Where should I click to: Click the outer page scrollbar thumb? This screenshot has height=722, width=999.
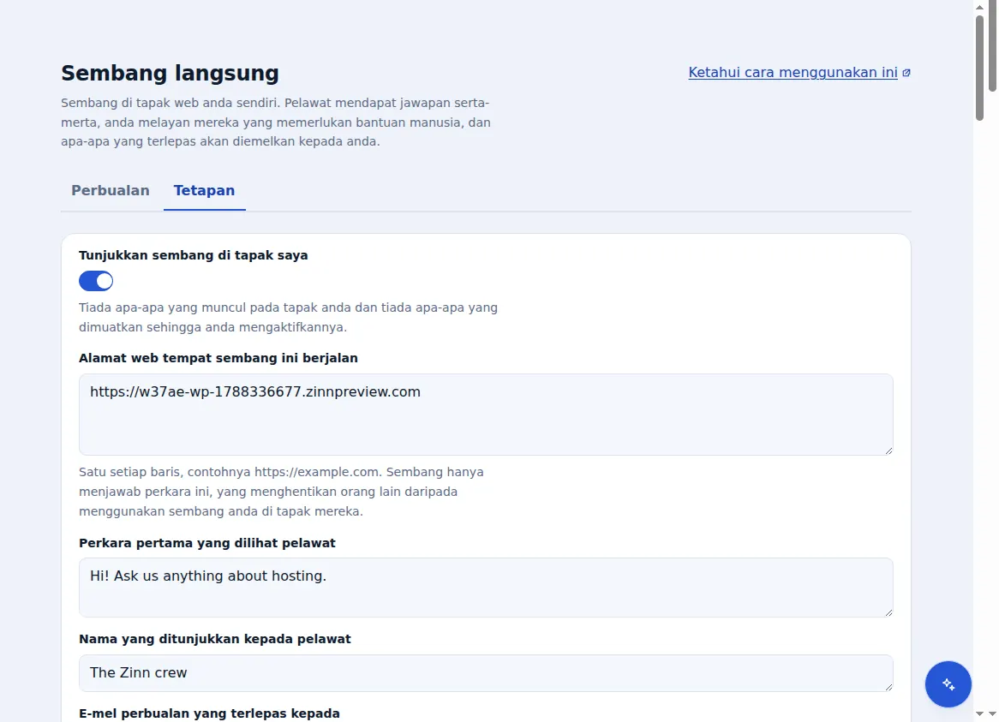tap(993, 46)
